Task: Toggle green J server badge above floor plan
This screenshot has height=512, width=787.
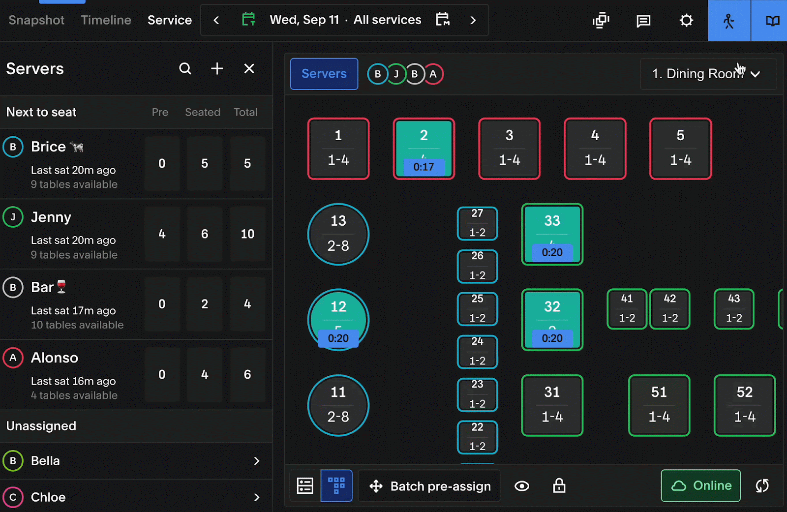Action: pos(396,74)
